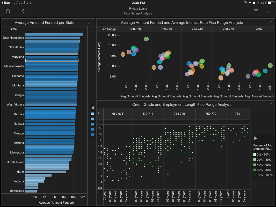Select the Montana state label
276x207 pixels.
point(18,85)
